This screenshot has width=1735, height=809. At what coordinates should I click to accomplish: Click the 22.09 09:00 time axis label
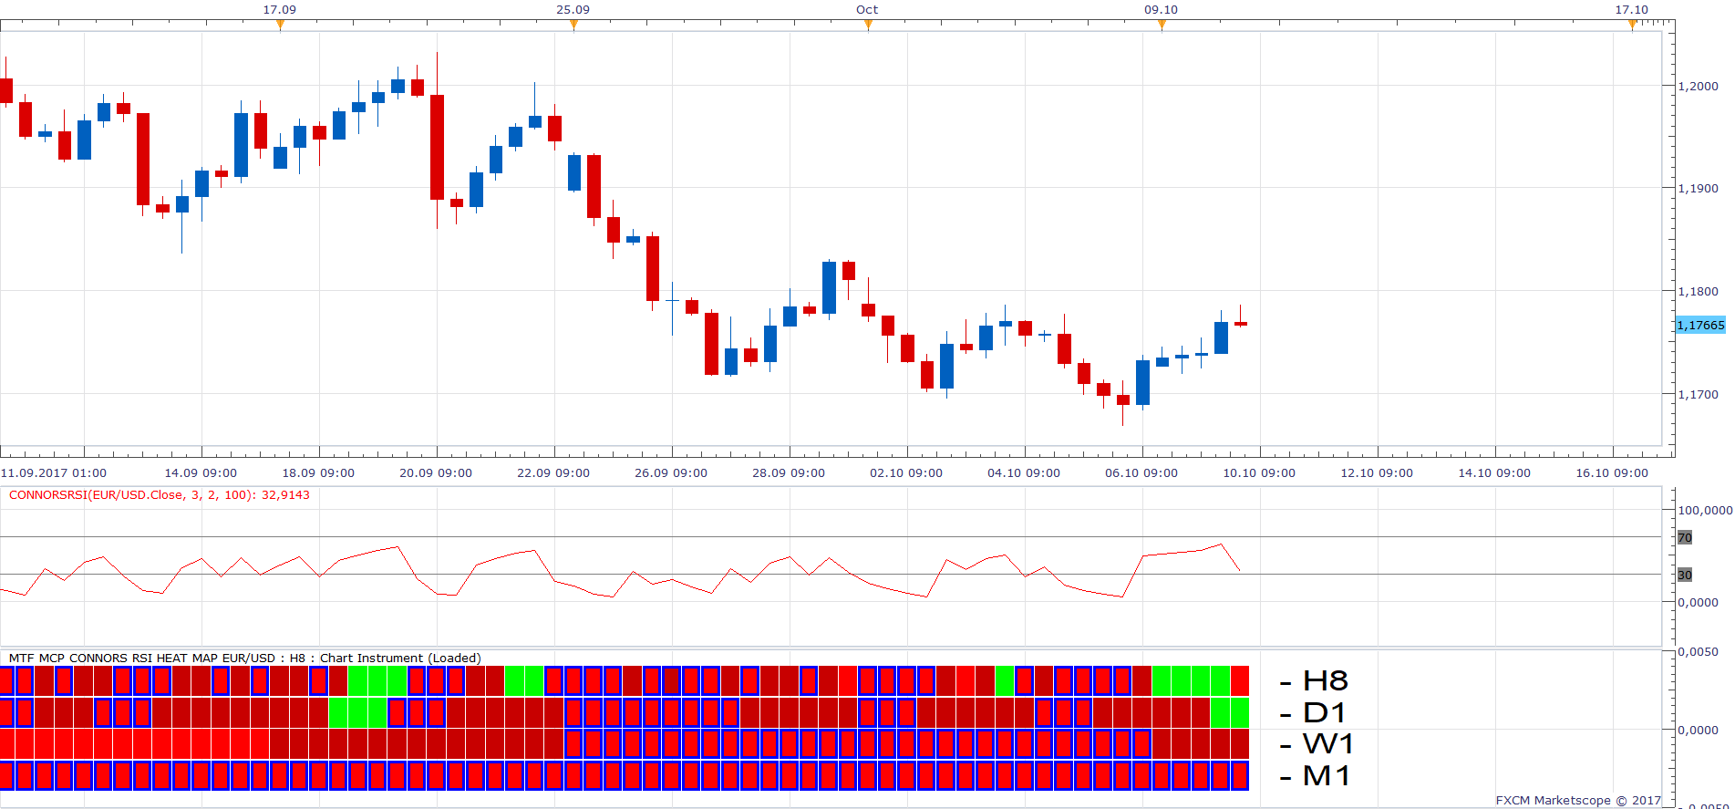click(553, 472)
